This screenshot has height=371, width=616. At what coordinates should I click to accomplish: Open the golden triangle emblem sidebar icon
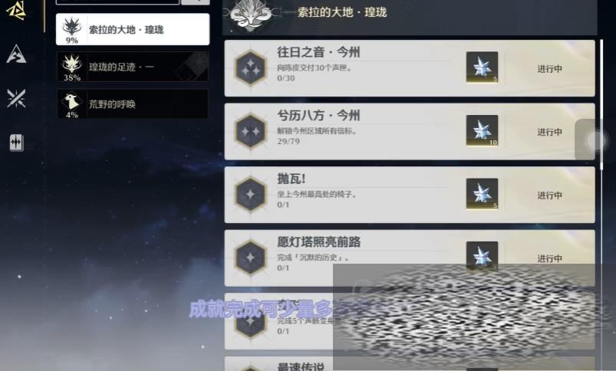point(16,10)
